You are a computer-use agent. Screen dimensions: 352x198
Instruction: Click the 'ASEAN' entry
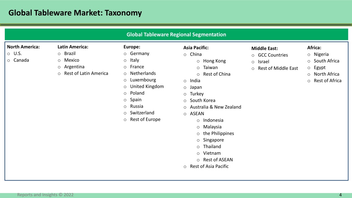click(x=197, y=113)
